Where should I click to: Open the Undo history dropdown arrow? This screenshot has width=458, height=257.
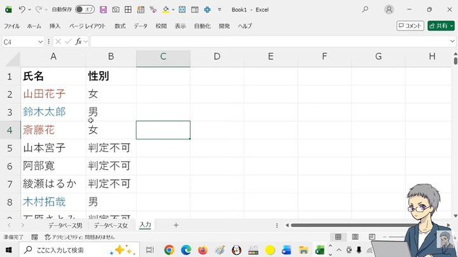30,10
